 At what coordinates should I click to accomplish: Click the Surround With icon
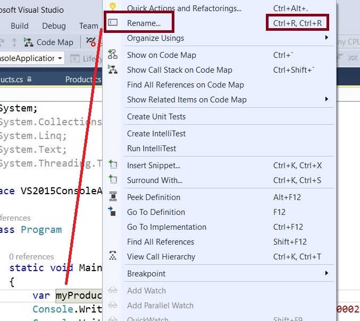[x=112, y=180]
